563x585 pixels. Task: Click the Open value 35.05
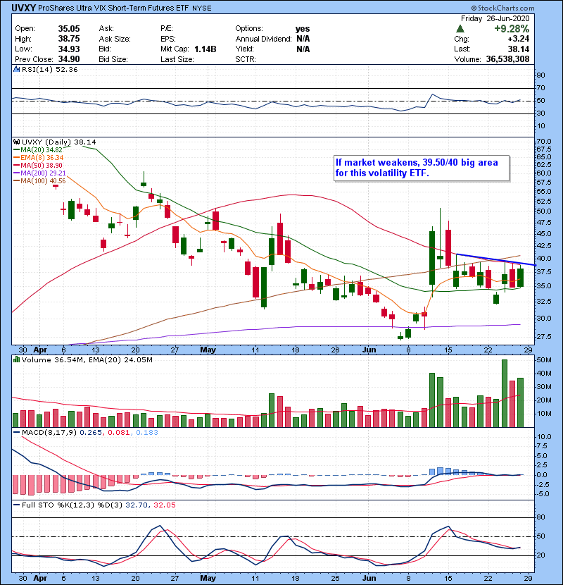pyautogui.click(x=69, y=29)
